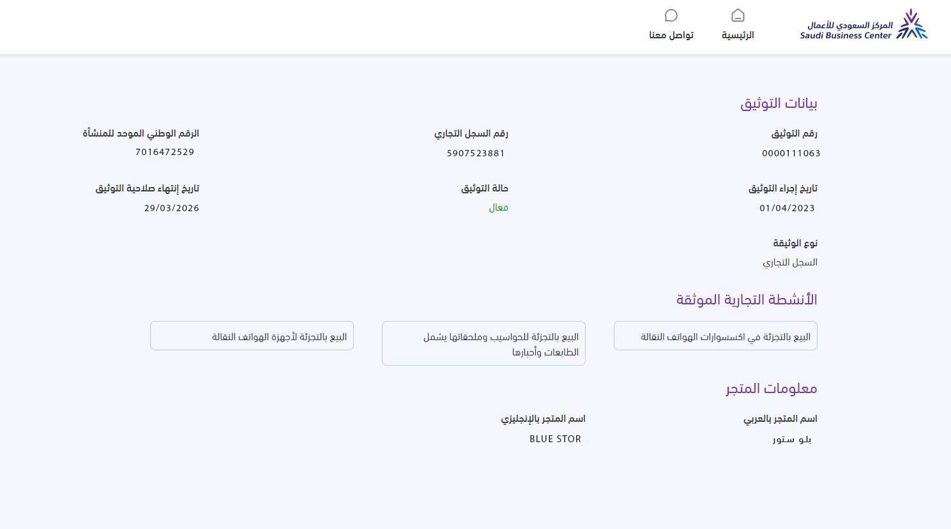Image resolution: width=951 pixels, height=529 pixels.
Task: Click the Saudi Business Center name text
Action: (846, 31)
